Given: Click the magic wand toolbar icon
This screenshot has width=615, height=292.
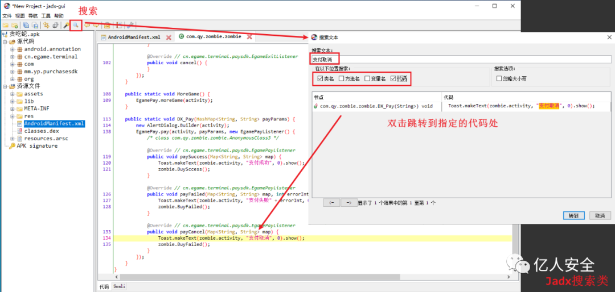Looking at the screenshot, I should [66, 26].
